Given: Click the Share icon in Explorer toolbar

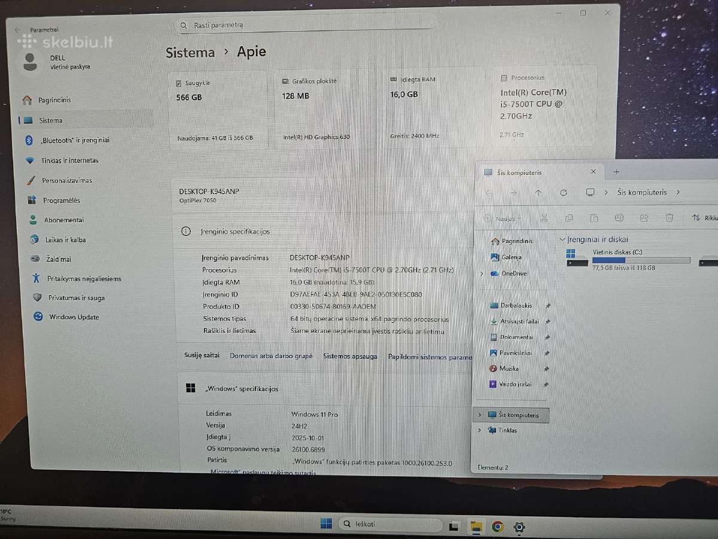Looking at the screenshot, I should [x=644, y=218].
